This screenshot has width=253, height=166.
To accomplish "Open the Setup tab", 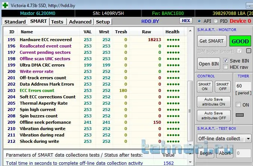I will 103,22.
